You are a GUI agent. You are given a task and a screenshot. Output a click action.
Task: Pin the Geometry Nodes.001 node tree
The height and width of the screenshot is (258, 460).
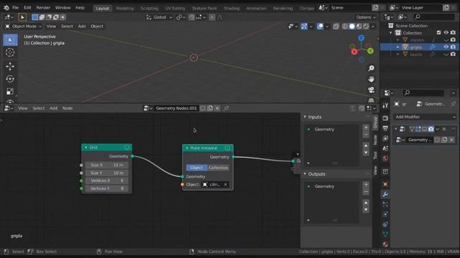226,108
